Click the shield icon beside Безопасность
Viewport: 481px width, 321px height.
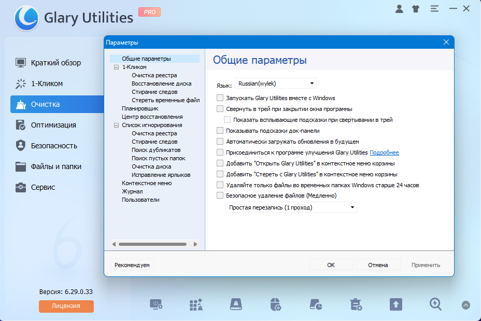[x=21, y=146]
